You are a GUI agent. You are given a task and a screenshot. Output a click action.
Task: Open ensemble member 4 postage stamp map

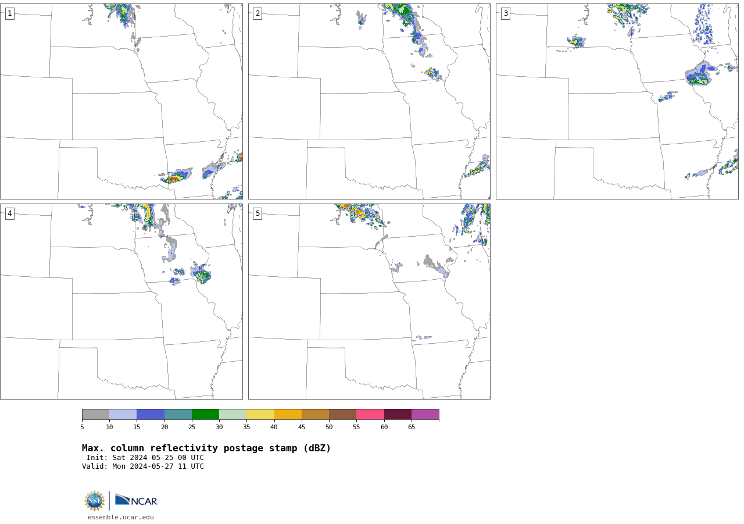click(x=121, y=301)
